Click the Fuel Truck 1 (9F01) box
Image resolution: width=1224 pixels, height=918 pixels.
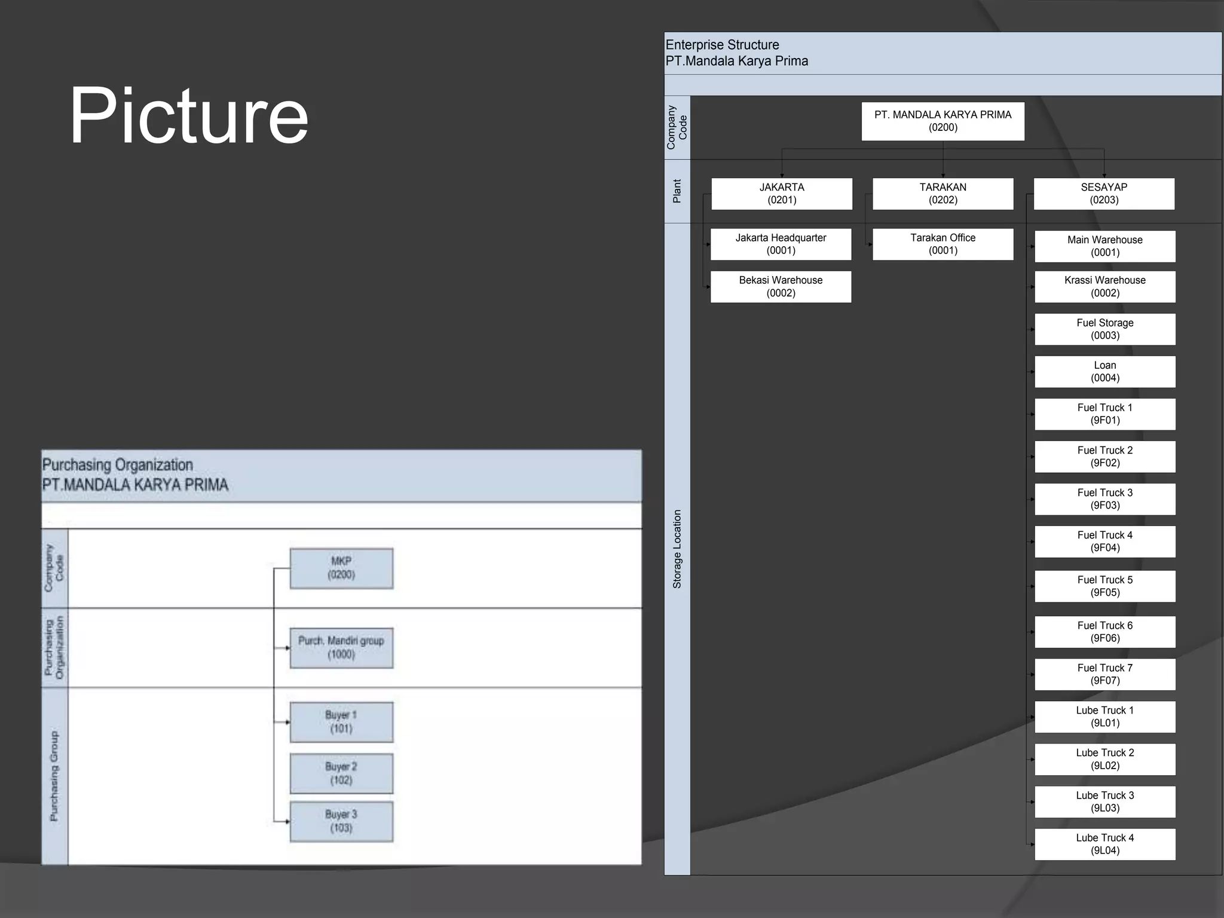pyautogui.click(x=1104, y=414)
